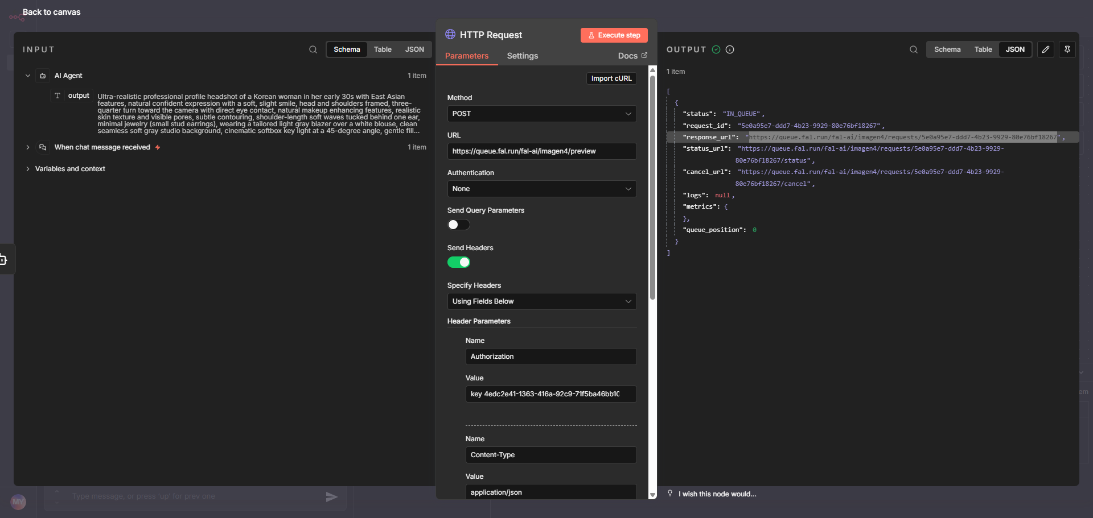Open the Docs link

632,56
